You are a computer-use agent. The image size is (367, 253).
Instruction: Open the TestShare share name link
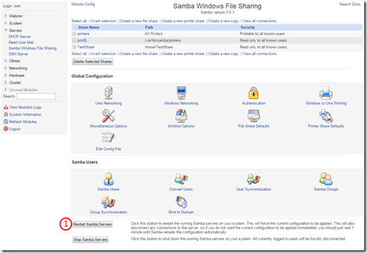86,47
